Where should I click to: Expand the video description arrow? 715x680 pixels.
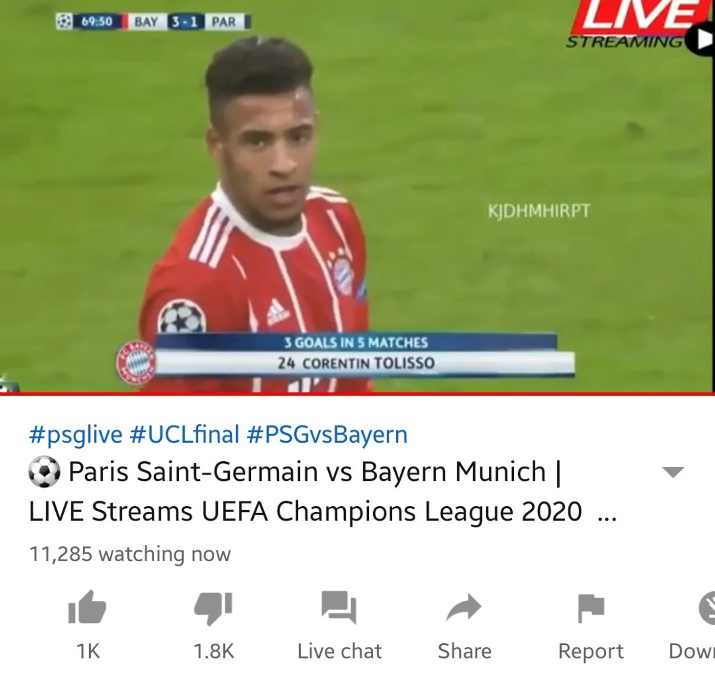pos(673,472)
